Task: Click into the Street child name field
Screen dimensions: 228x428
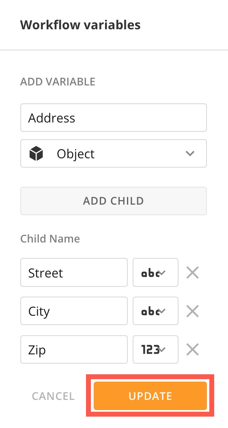Action: (x=74, y=273)
